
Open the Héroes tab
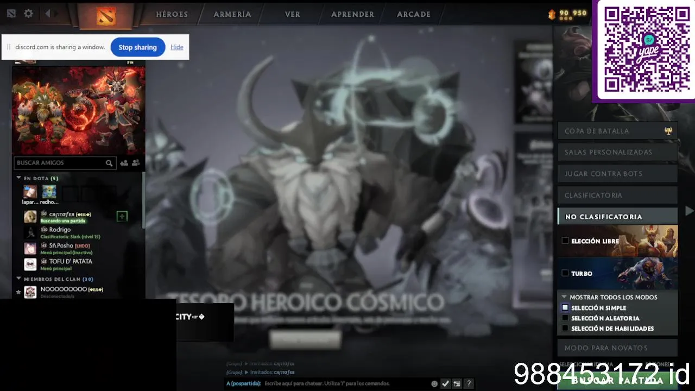click(x=172, y=15)
